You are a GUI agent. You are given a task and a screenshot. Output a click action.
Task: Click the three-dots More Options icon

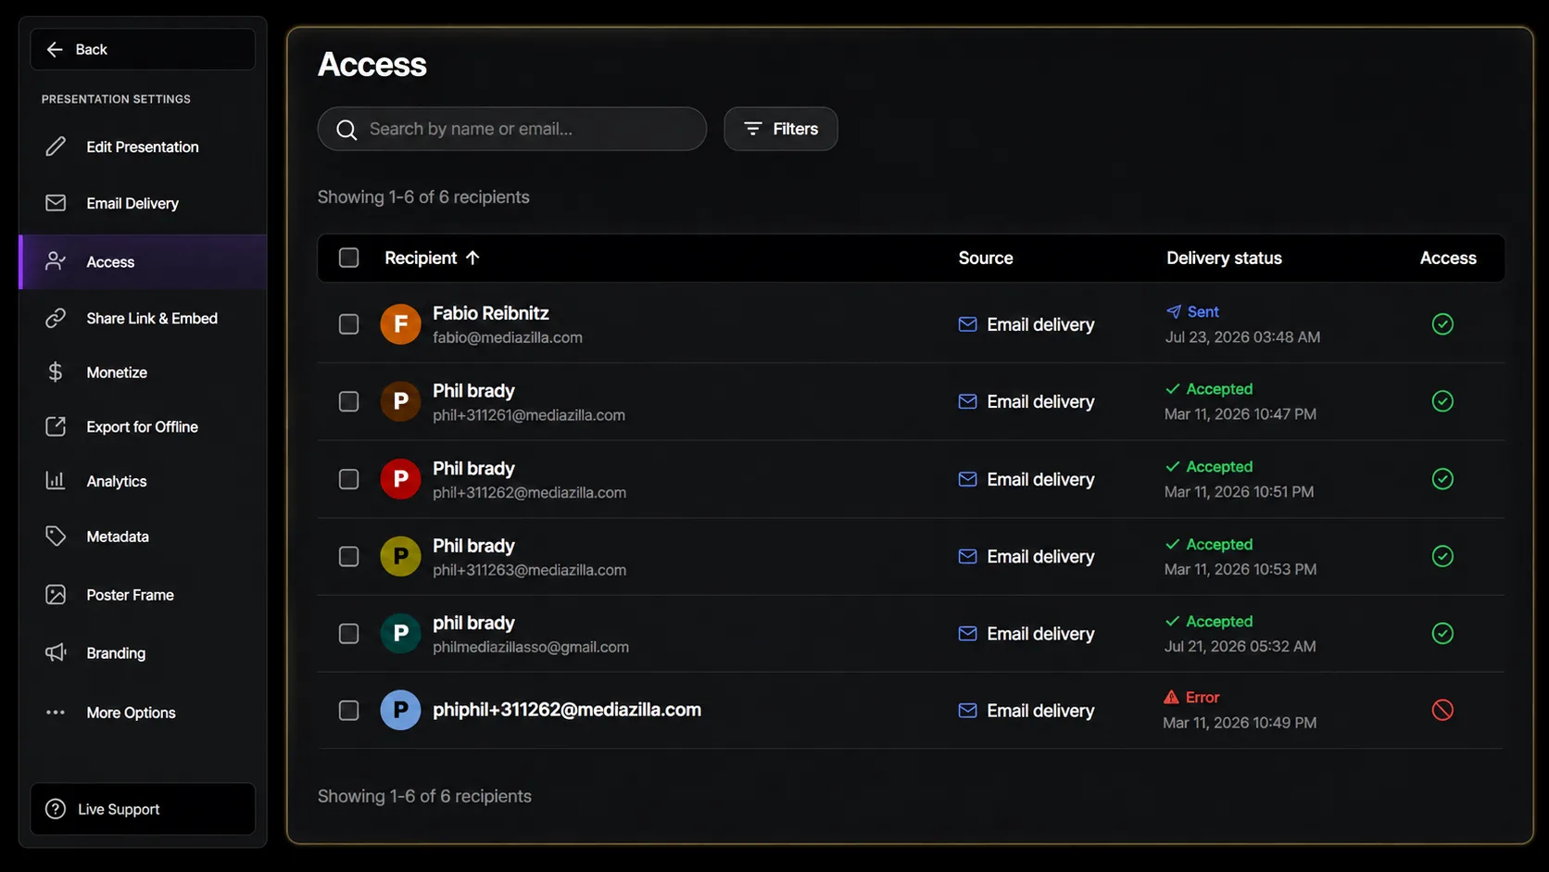tap(56, 712)
